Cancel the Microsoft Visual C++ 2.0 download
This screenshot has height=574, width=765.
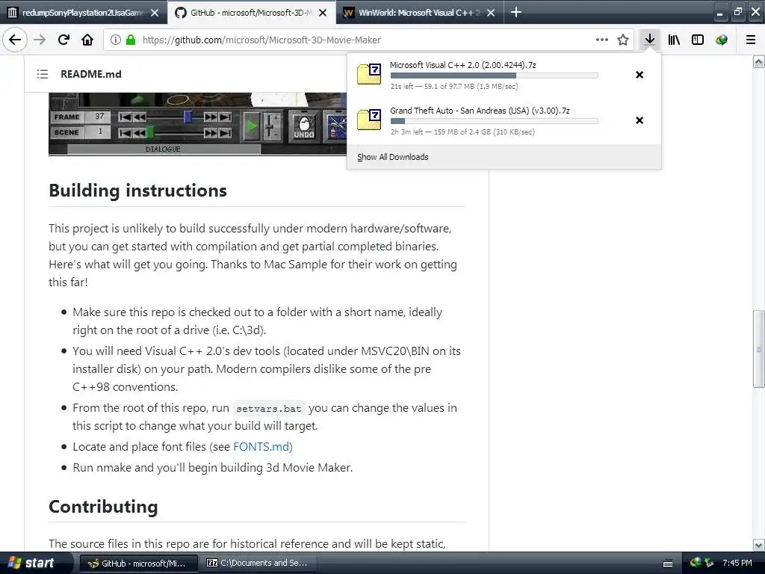tap(639, 75)
